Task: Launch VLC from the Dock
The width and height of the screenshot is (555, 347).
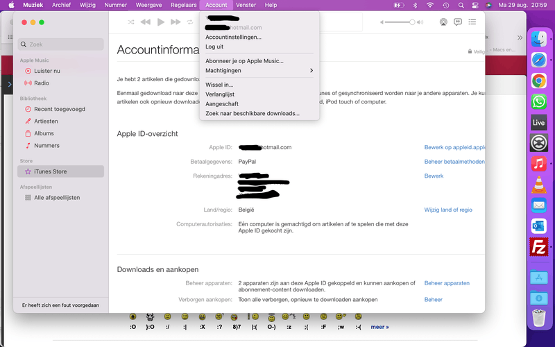Action: [539, 185]
